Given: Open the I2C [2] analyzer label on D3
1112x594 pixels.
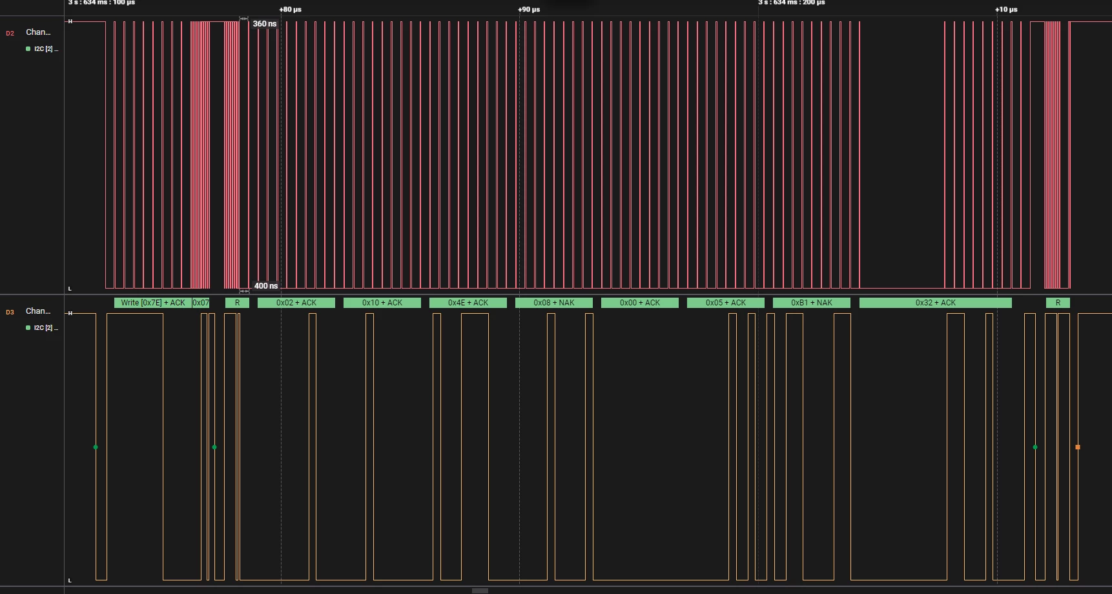Looking at the screenshot, I should tap(46, 328).
